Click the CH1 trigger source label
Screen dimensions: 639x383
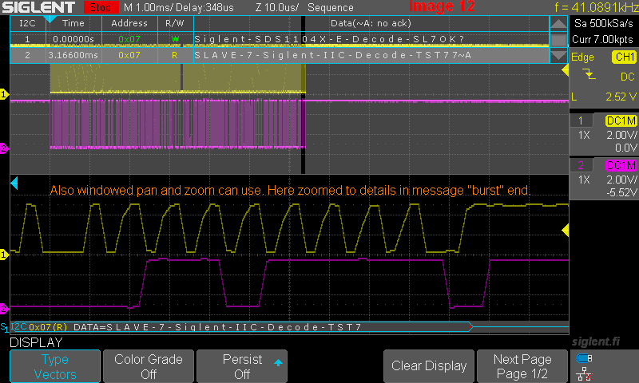tap(625, 57)
